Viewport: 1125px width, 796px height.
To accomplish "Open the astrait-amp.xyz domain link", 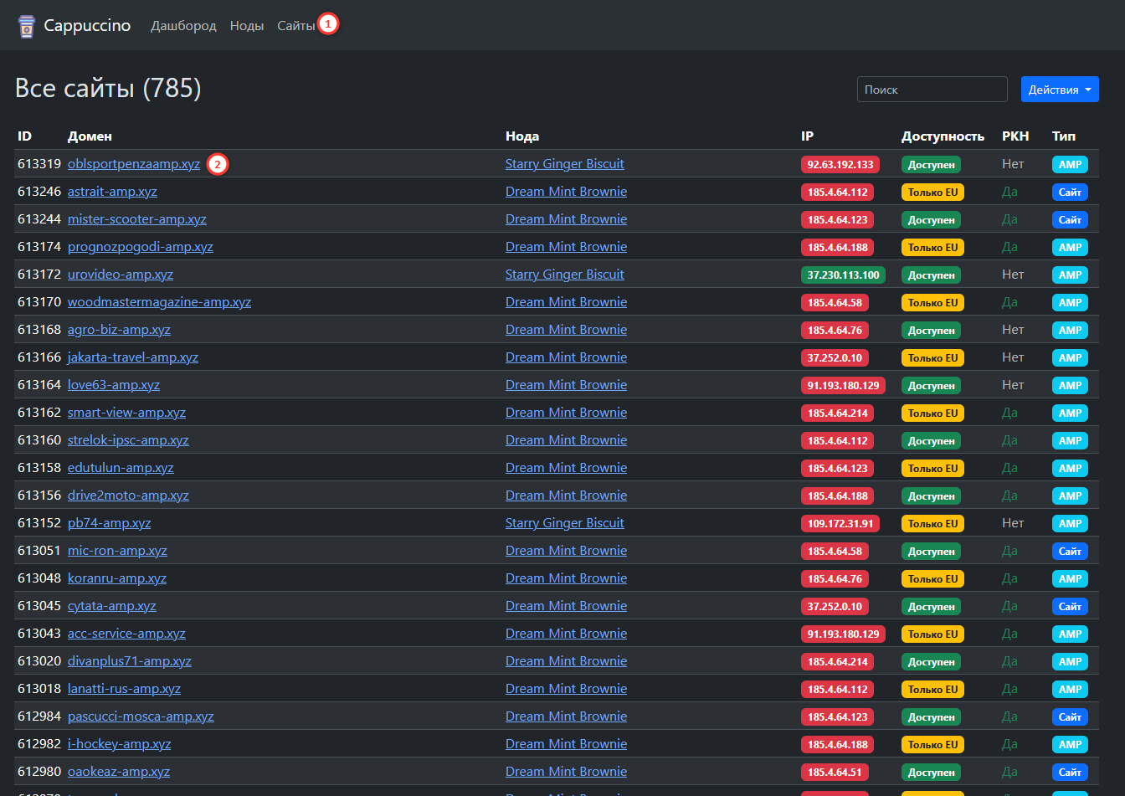I will 112,192.
